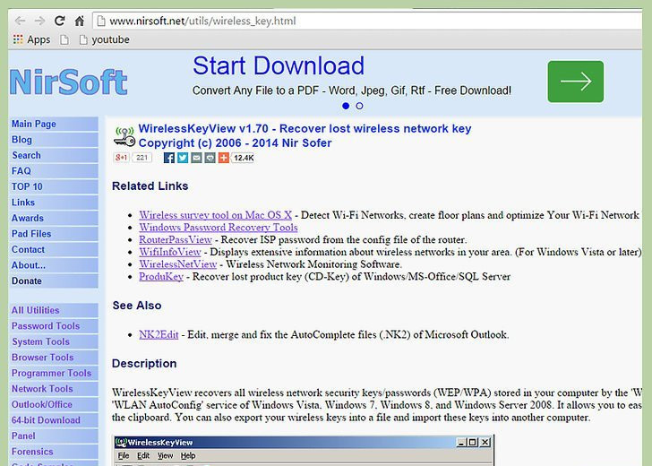Open Donate in the sidebar
Image resolution: width=652 pixels, height=466 pixels.
[x=54, y=281]
